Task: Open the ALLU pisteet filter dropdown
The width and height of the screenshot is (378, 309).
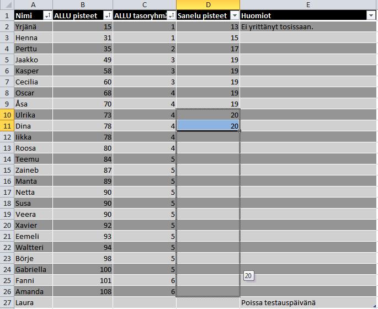Action: [108, 15]
